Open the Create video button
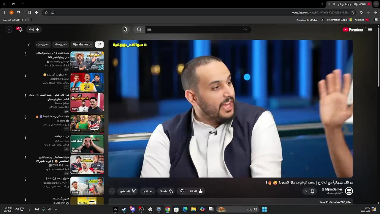 click(x=34, y=29)
